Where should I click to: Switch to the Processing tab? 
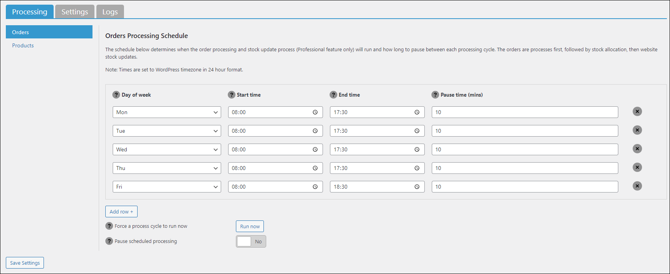pyautogui.click(x=30, y=12)
